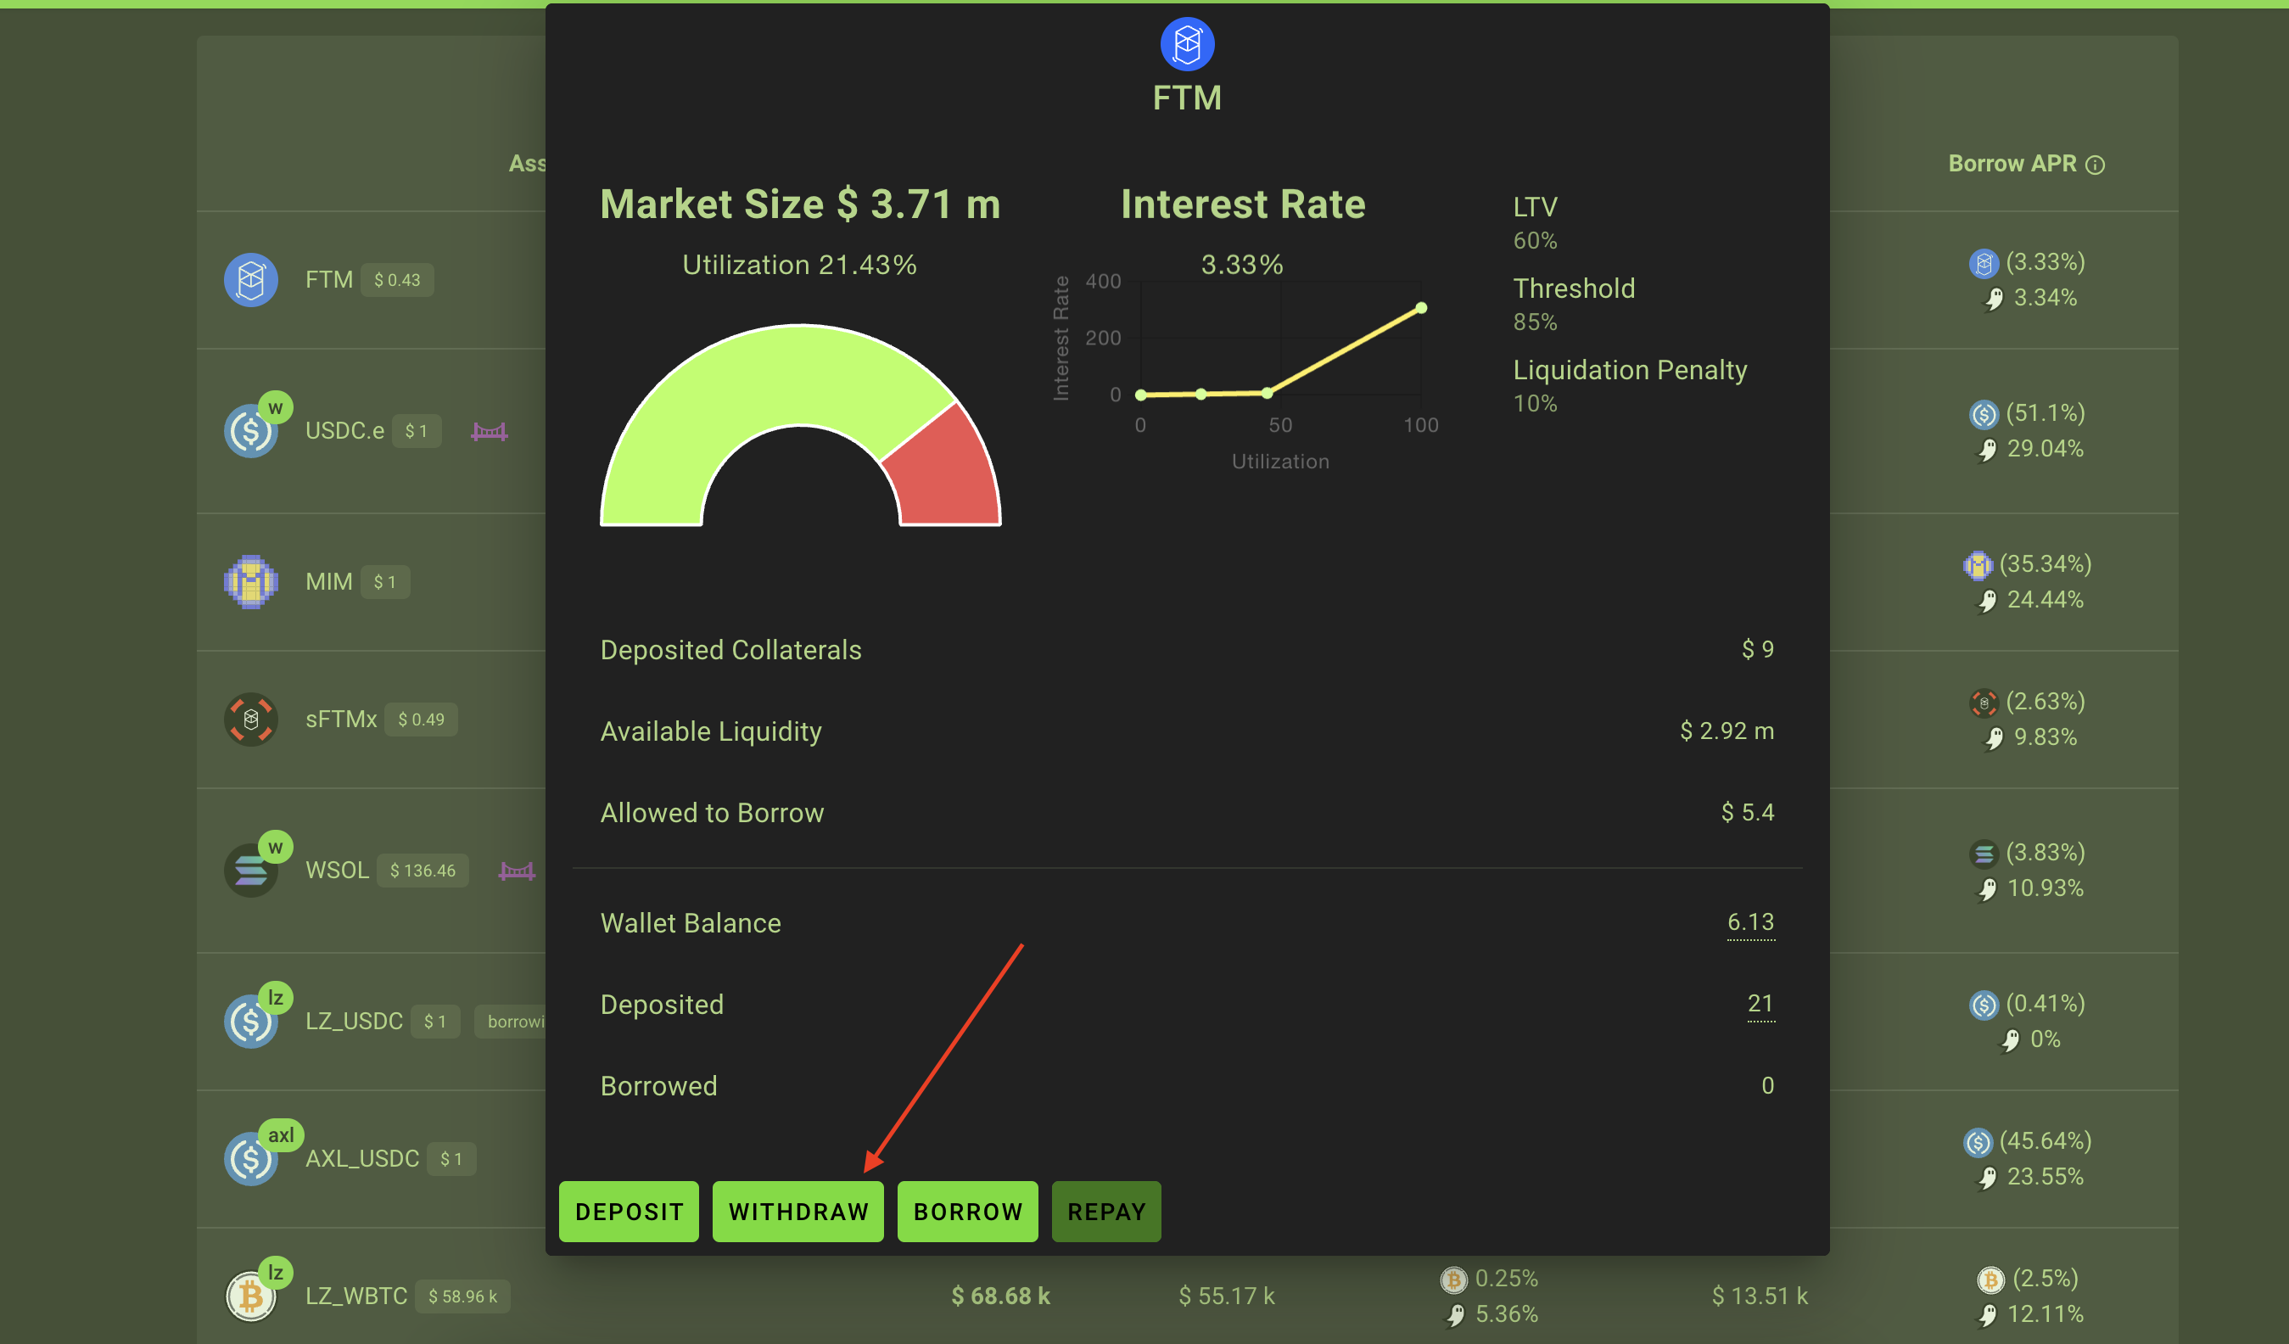Click the WSOL token icon
This screenshot has width=2289, height=1344.
pyautogui.click(x=250, y=871)
